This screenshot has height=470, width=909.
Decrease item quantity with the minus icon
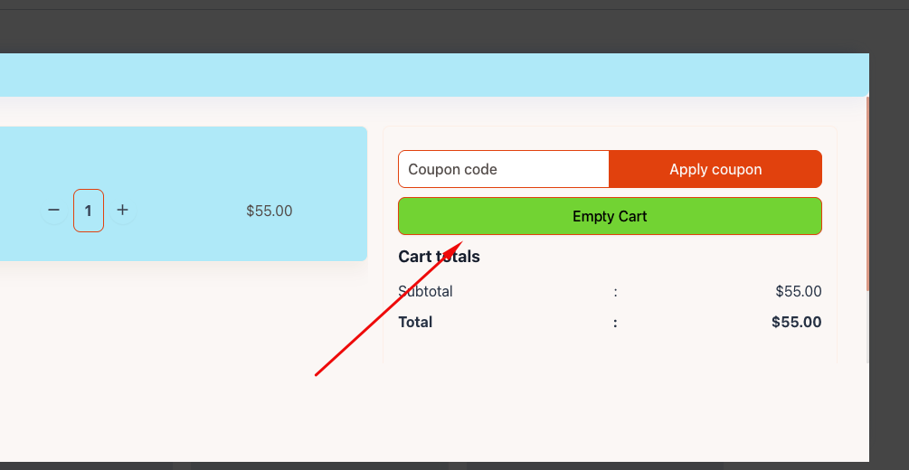tap(53, 211)
